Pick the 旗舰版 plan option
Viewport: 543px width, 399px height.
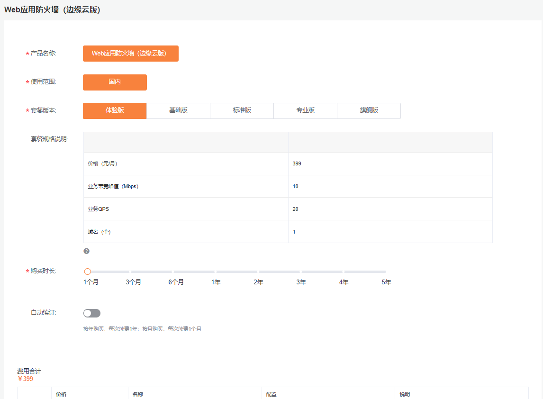point(369,110)
